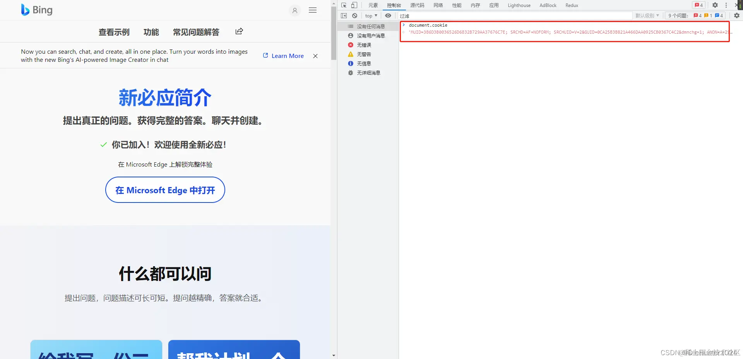
Task: Click the 什么都可以问 heading
Action: pos(165,274)
